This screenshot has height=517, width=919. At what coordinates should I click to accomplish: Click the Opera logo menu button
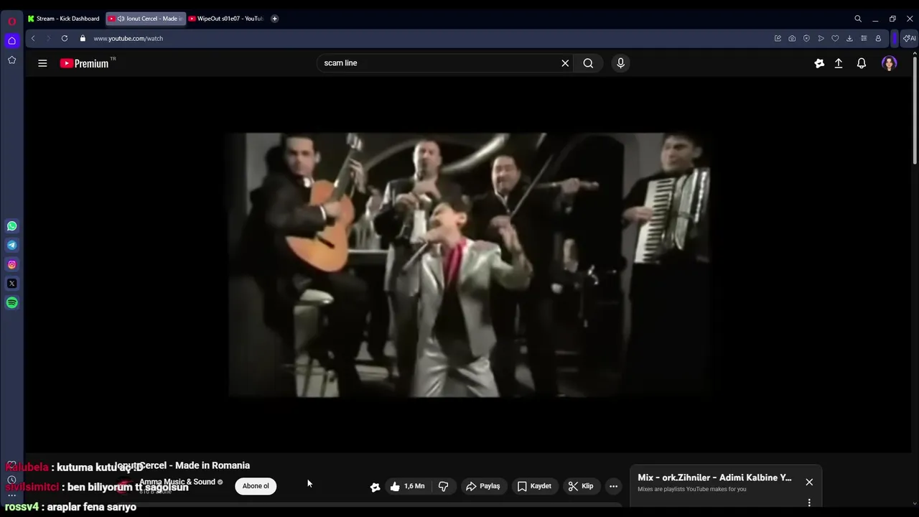tap(11, 21)
